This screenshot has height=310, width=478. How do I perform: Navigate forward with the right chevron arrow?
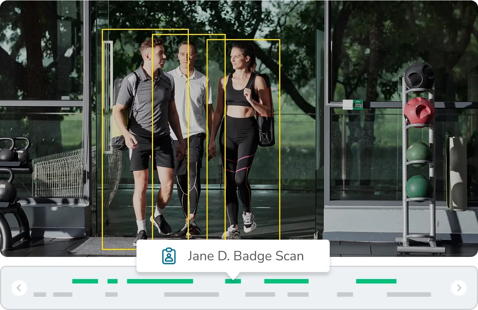(x=458, y=288)
